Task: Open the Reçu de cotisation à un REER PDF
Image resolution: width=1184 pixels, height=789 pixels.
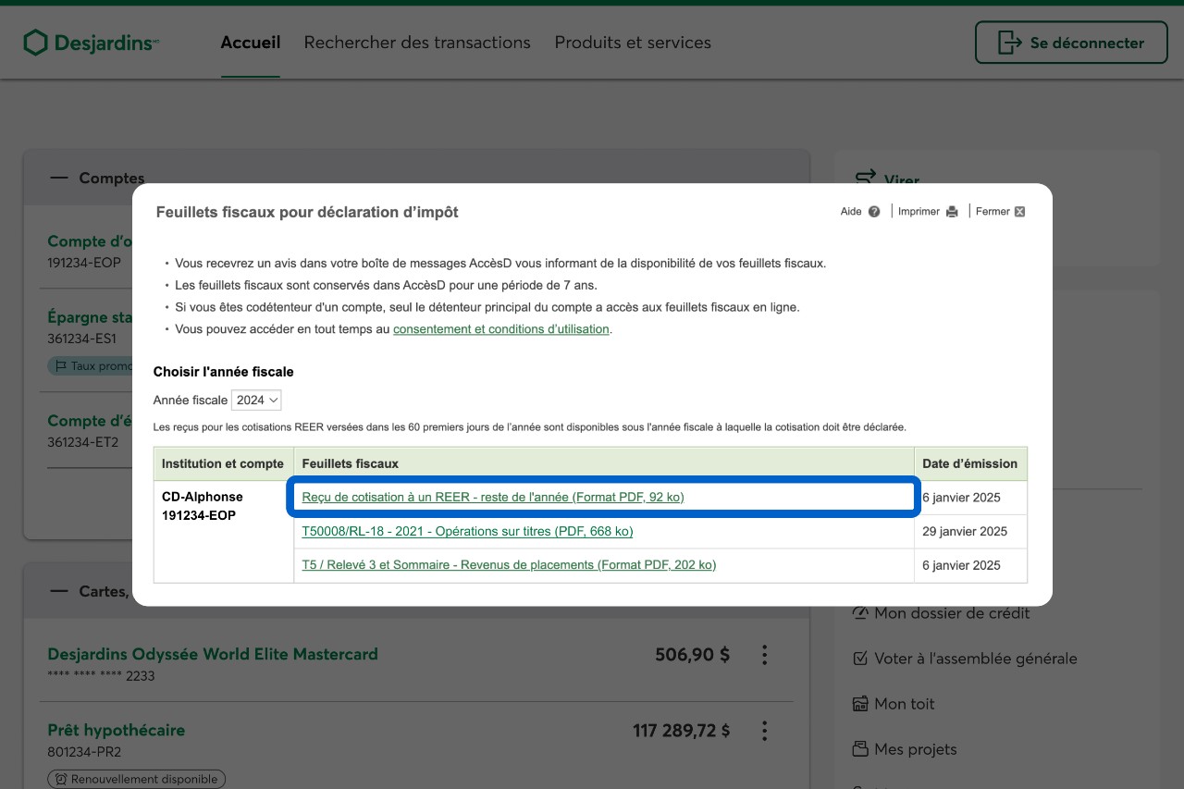Action: point(492,498)
